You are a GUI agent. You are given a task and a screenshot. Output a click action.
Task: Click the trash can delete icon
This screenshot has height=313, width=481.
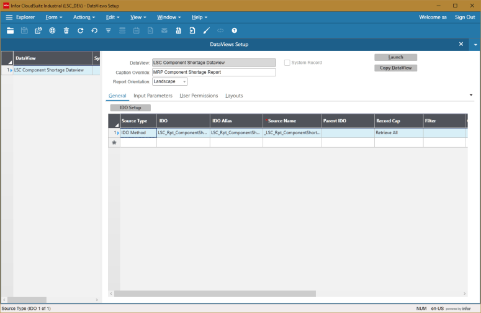click(66, 30)
